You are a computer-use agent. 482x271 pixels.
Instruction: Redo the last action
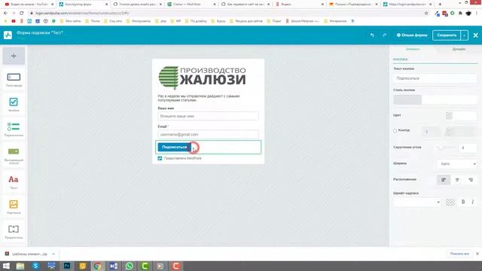385,35
